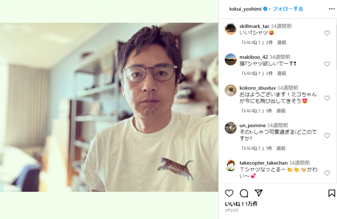Image resolution: width=337 pixels, height=219 pixels.
Task: Like makiboo_42's comment heart
Action: coord(327,64)
